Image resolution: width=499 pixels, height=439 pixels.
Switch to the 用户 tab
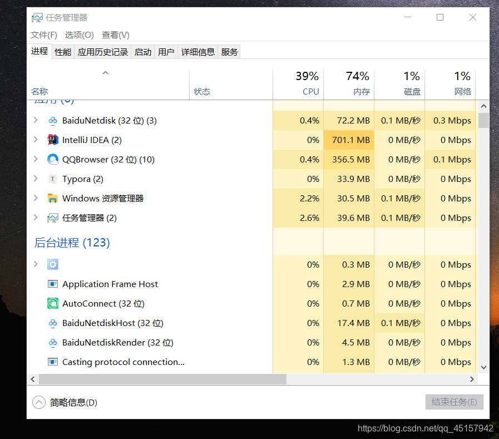point(166,52)
